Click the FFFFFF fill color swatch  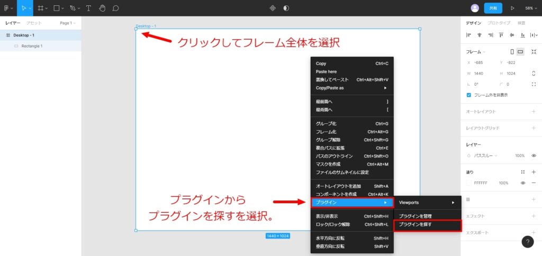(468, 183)
